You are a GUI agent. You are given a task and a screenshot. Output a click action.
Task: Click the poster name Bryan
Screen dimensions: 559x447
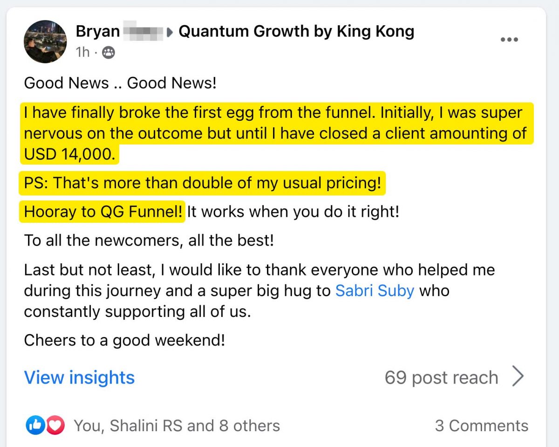click(98, 32)
